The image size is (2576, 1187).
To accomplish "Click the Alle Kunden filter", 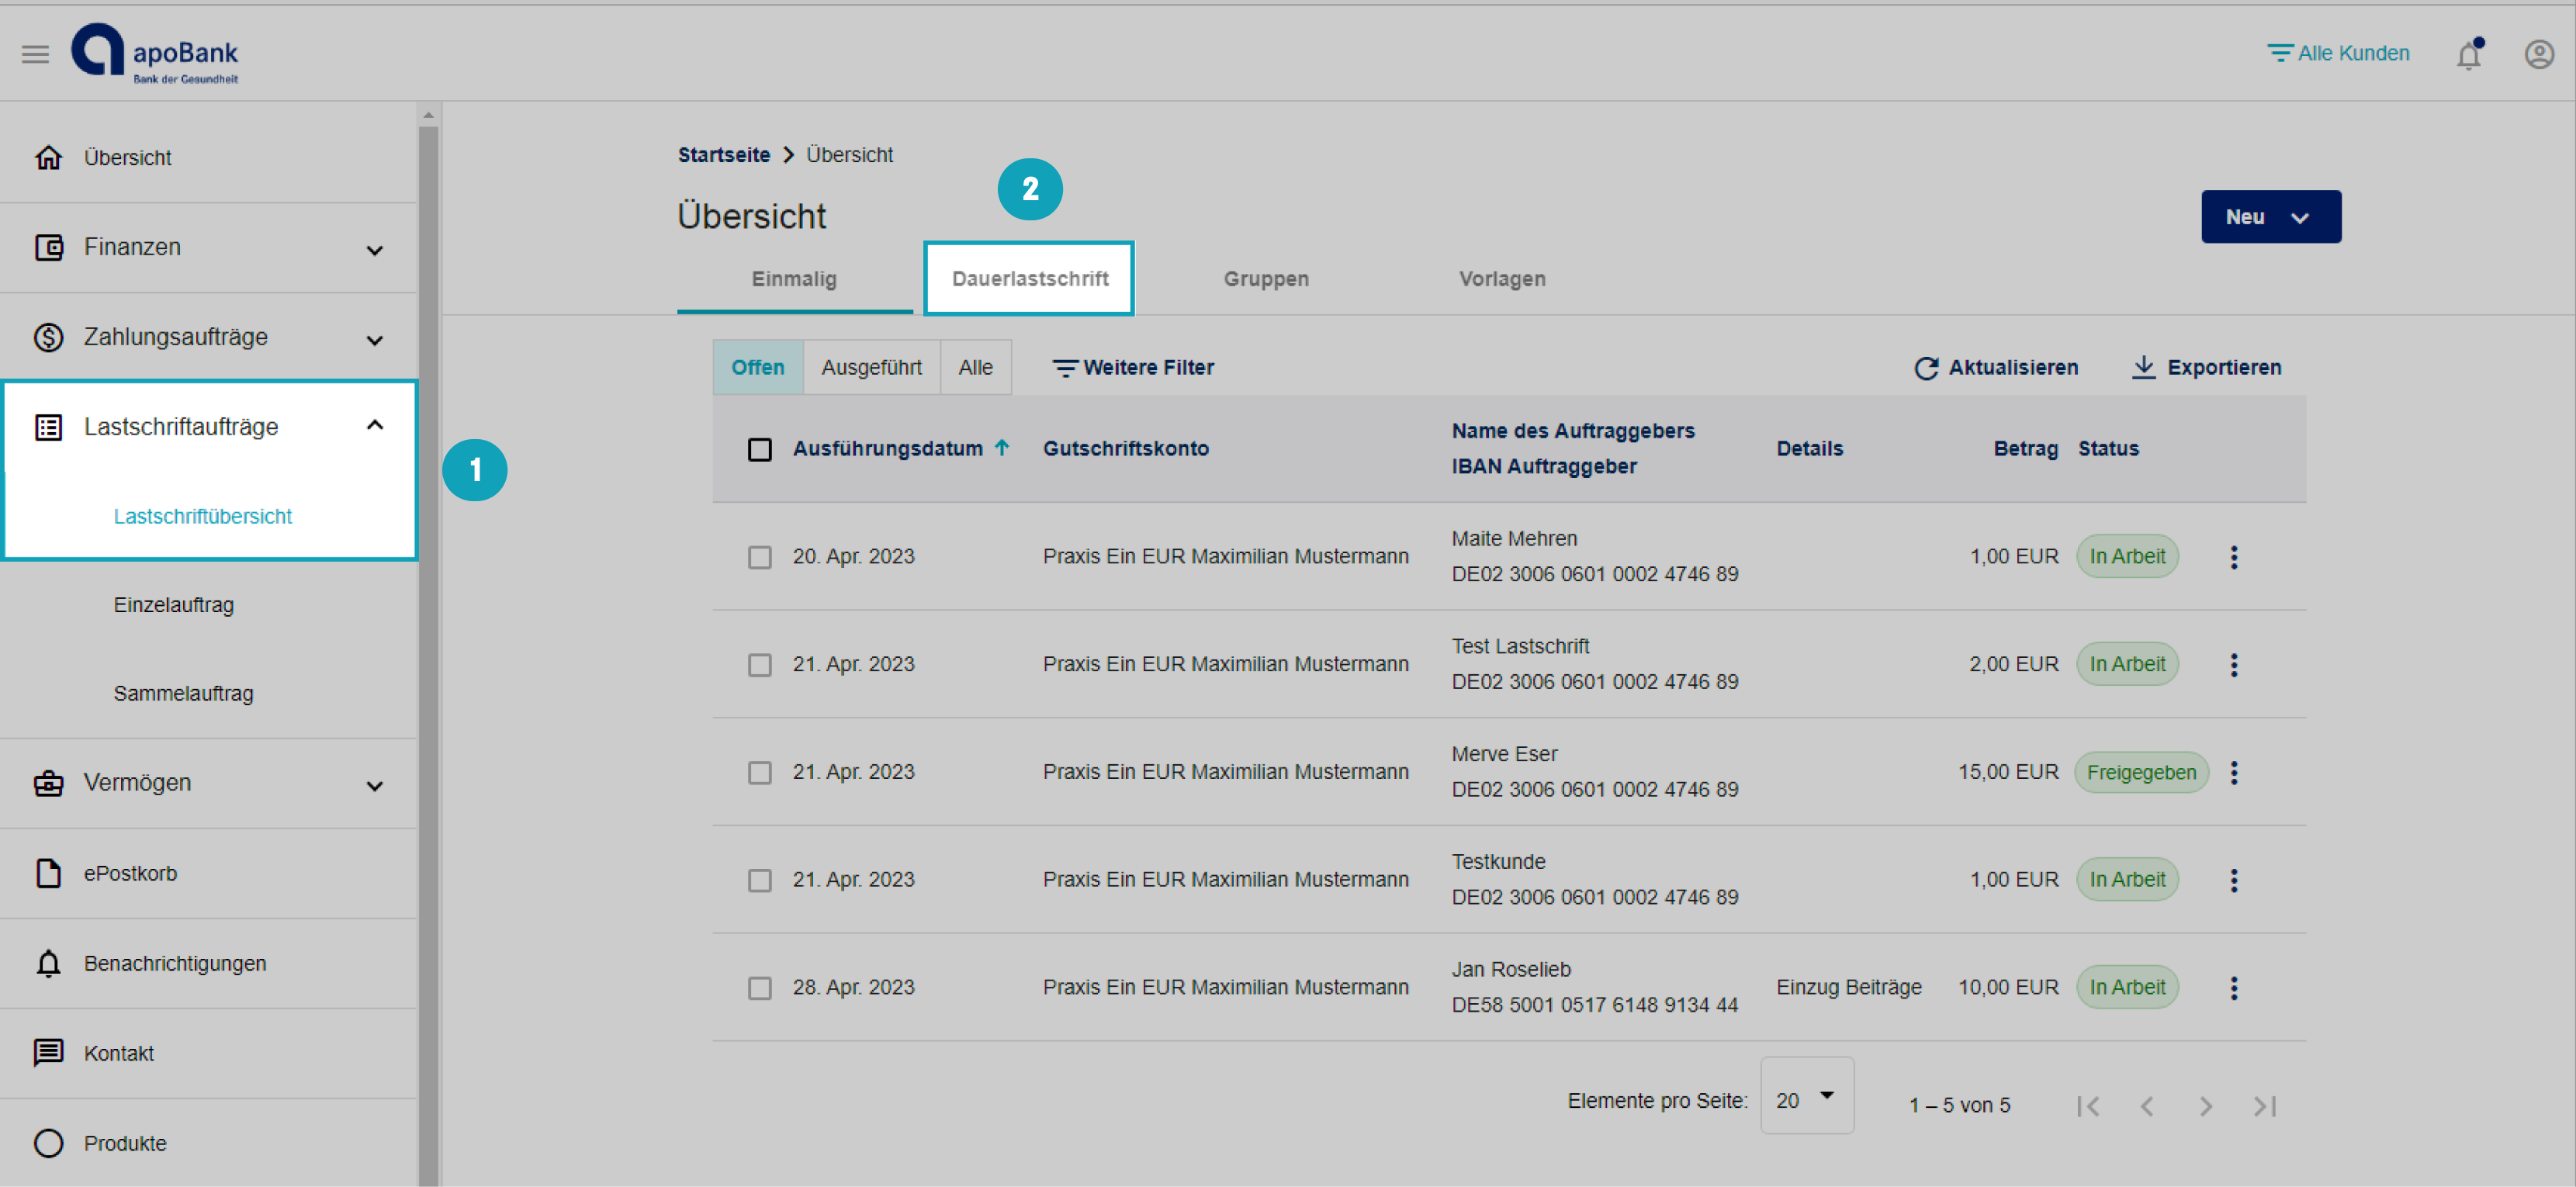I will pyautogui.click(x=2337, y=53).
